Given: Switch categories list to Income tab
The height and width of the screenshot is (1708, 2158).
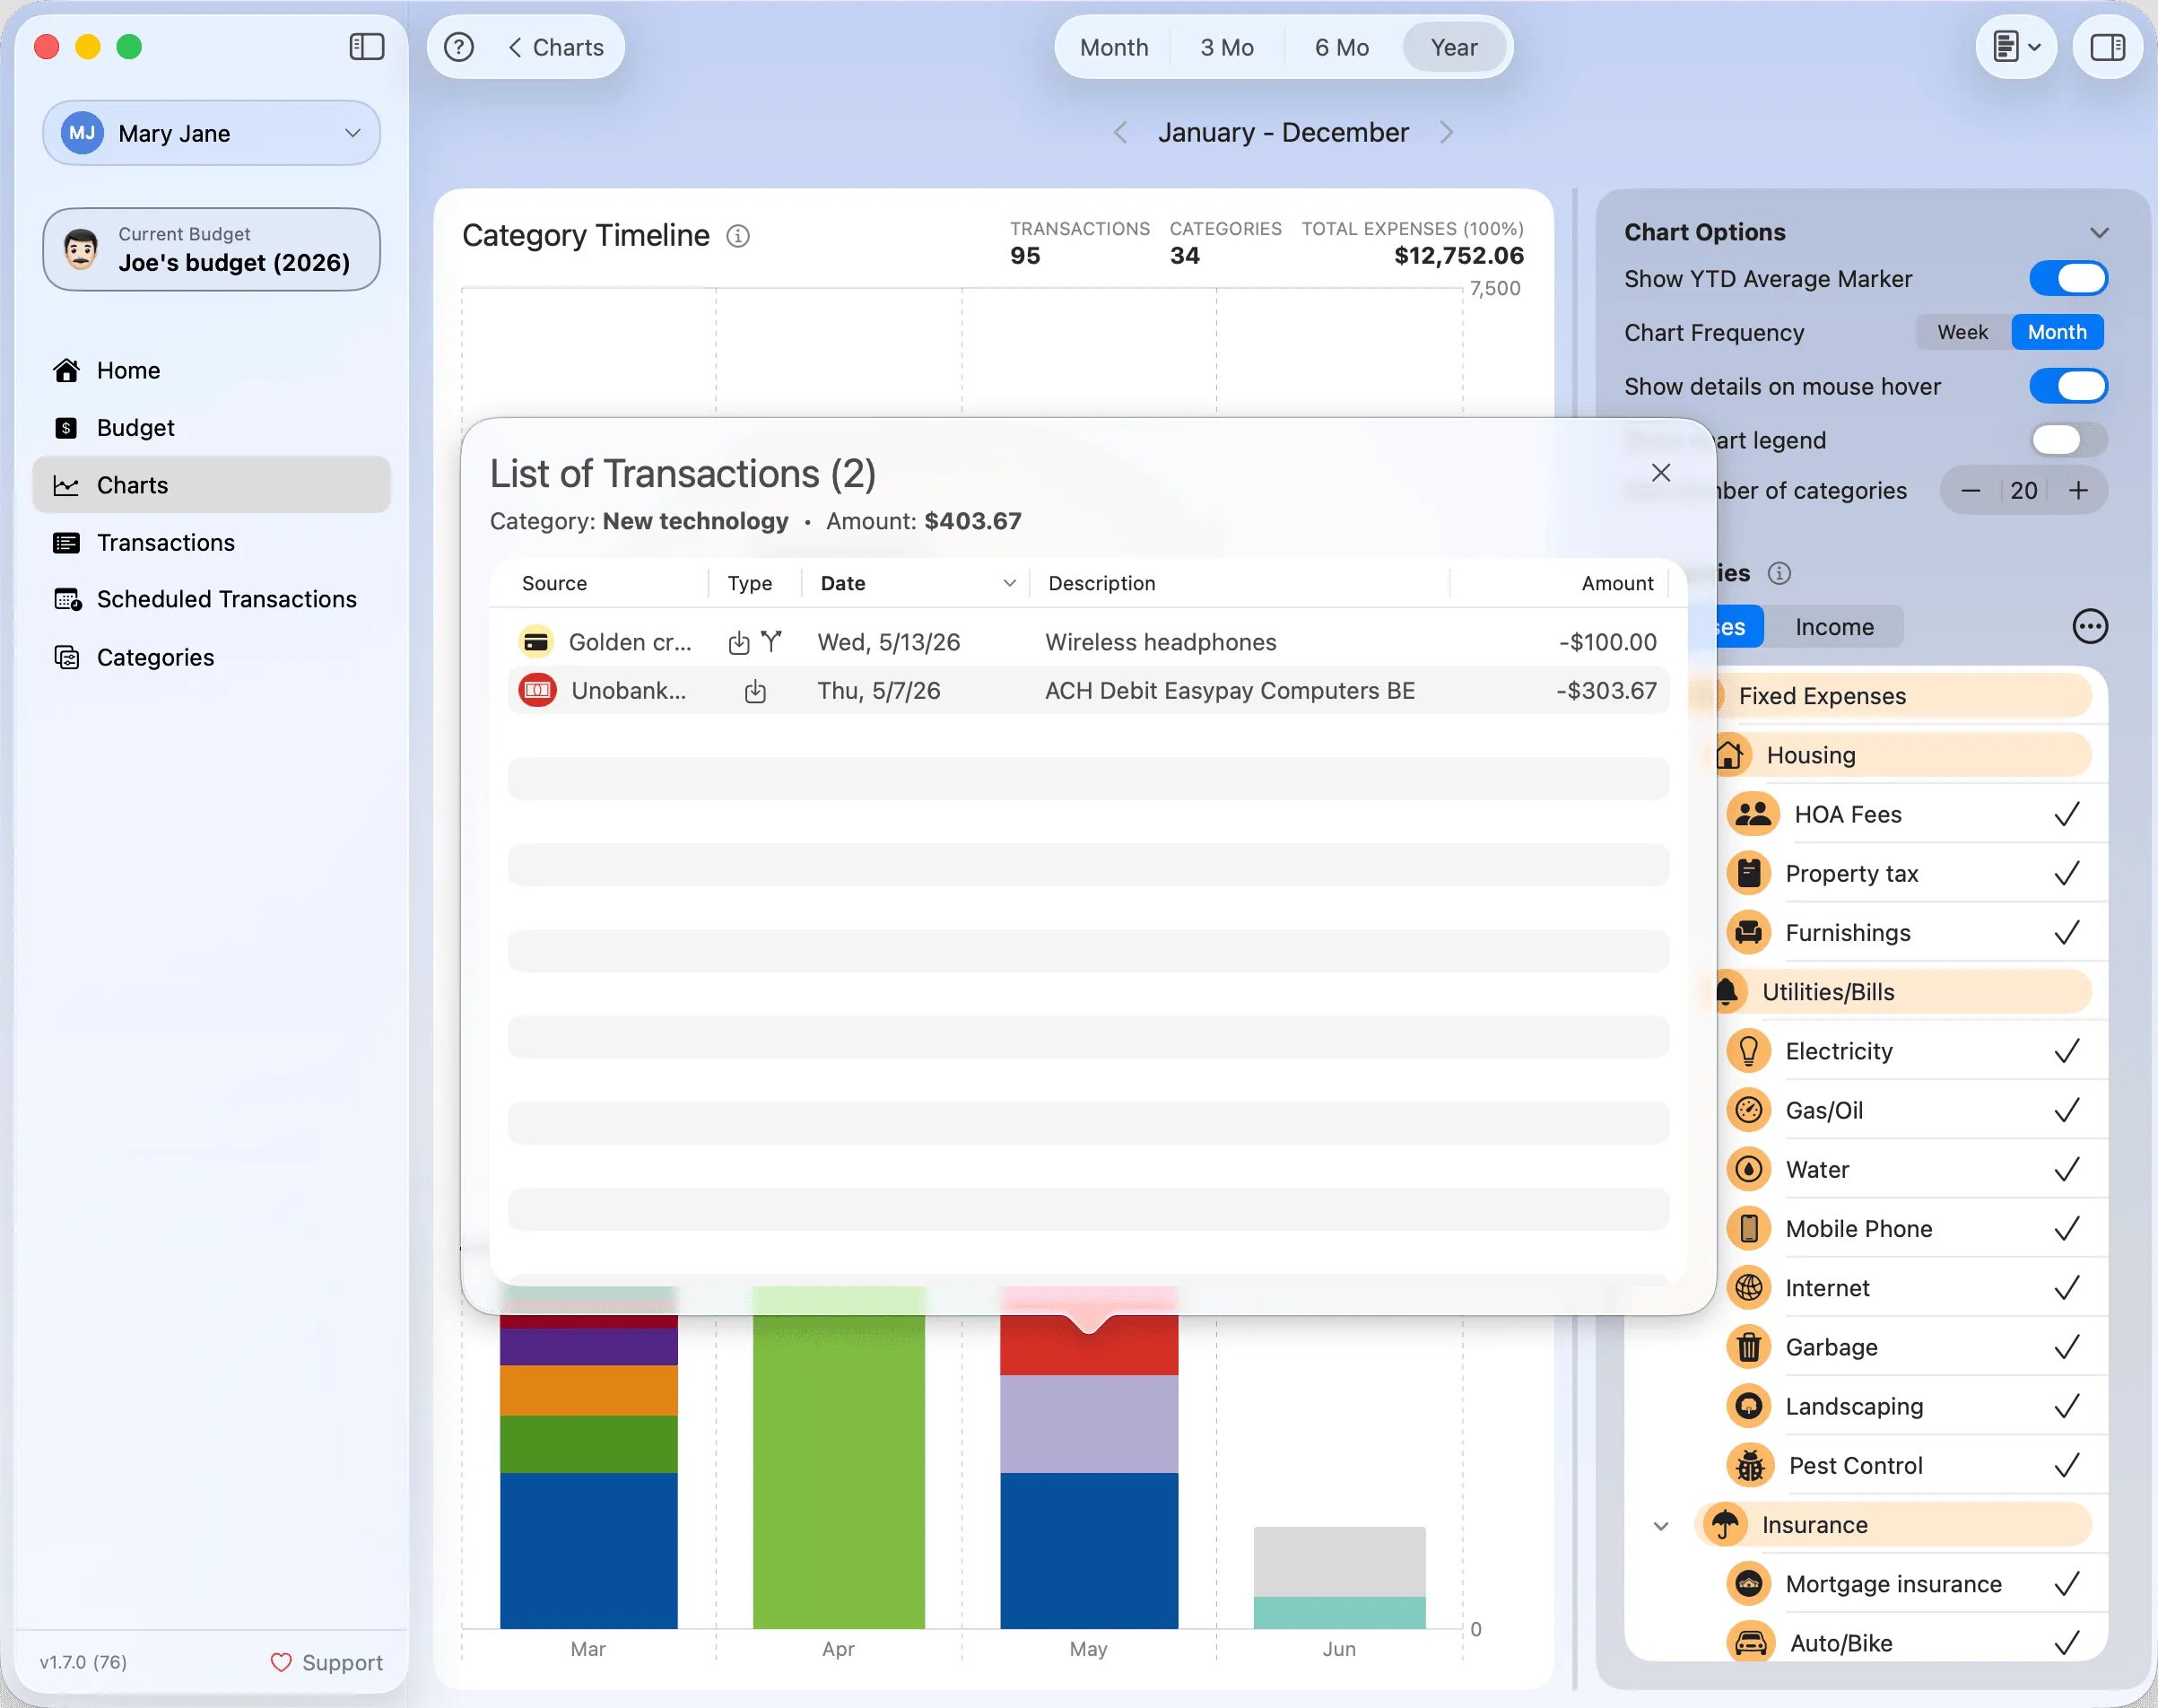Looking at the screenshot, I should click(1834, 627).
